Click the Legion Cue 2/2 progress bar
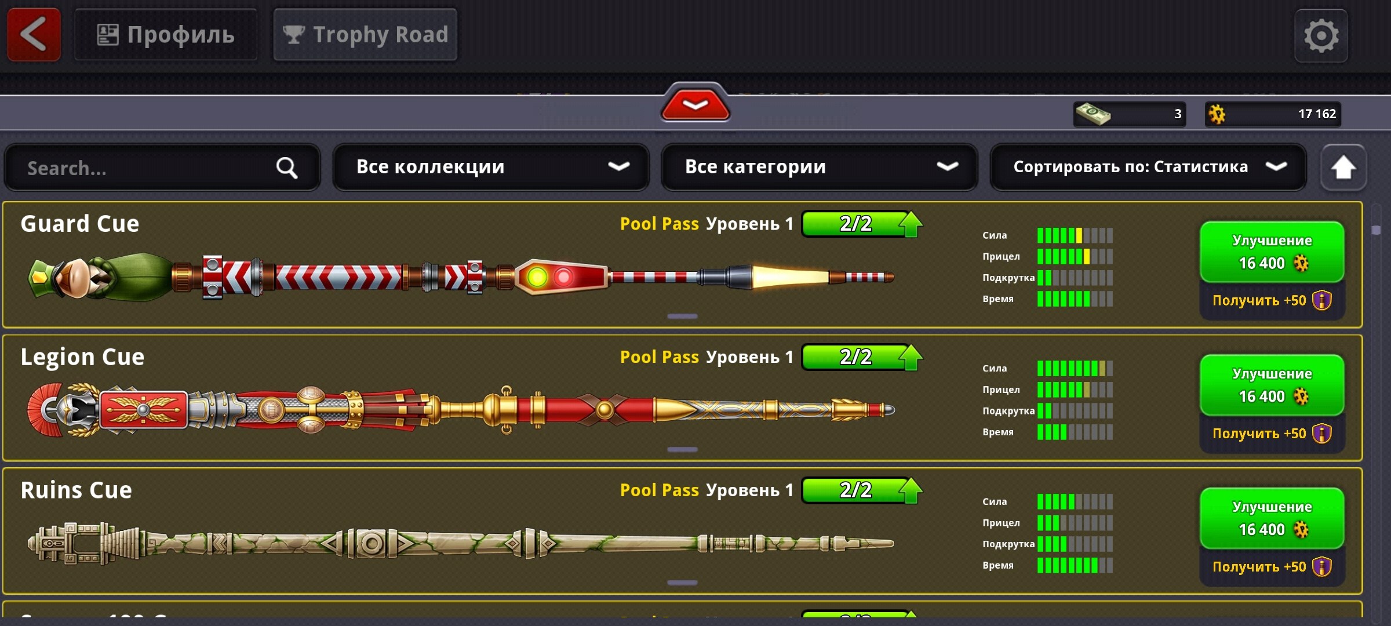Screen dimensions: 1391x626 click(x=855, y=357)
